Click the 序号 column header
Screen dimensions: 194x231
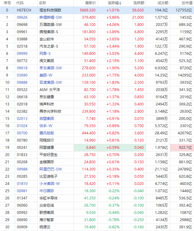click(7, 3)
